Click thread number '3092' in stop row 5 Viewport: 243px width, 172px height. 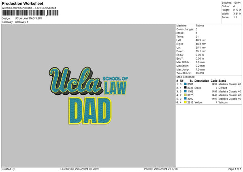(x=190, y=99)
